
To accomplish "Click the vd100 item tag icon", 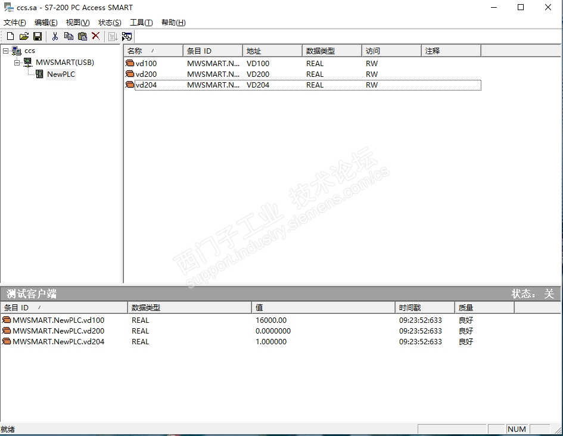I will (x=130, y=63).
